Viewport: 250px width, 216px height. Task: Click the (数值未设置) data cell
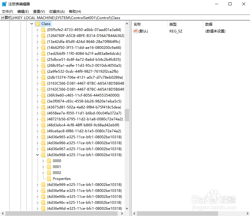click(x=215, y=31)
